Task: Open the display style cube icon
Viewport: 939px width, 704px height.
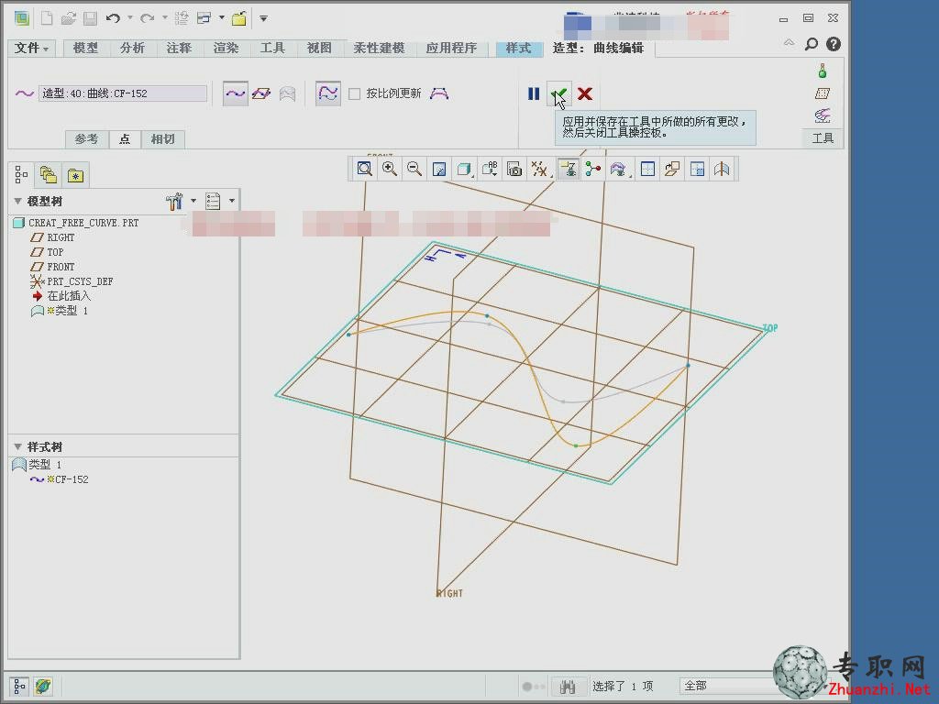Action: point(463,170)
